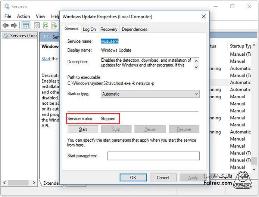Open the Recovery tab
Viewport: 259px width, 197px height.
tap(109, 29)
